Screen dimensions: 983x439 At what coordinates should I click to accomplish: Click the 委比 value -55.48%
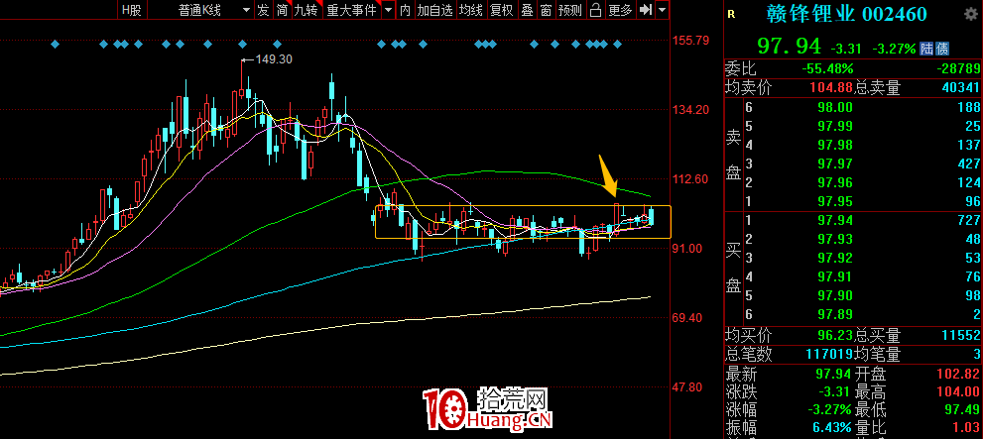pos(827,68)
